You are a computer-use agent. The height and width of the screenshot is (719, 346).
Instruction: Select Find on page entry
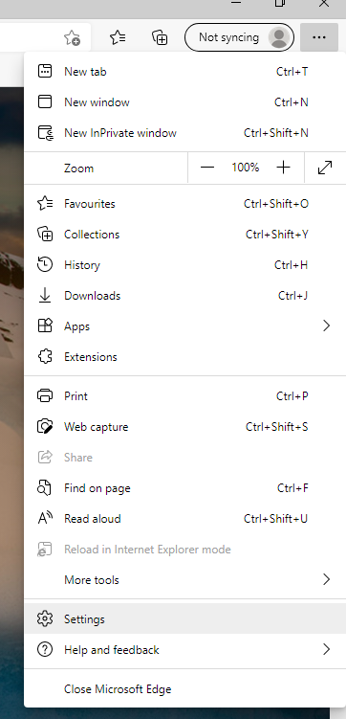[x=184, y=488]
